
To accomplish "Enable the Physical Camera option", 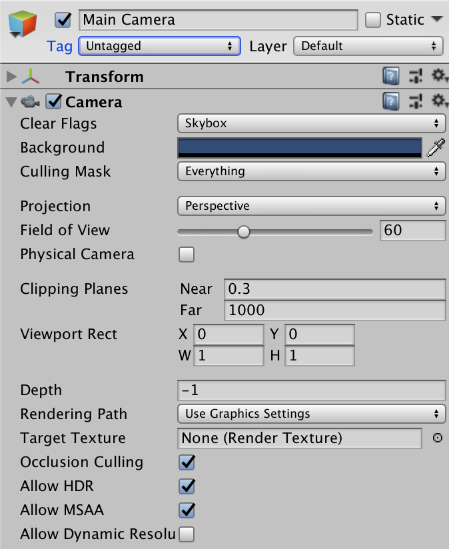I will [x=186, y=255].
